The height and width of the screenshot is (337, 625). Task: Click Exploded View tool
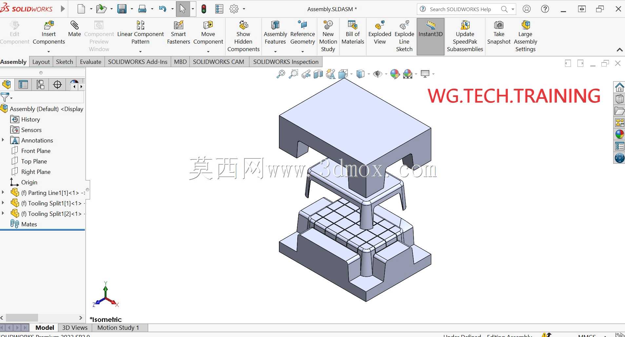pyautogui.click(x=380, y=33)
